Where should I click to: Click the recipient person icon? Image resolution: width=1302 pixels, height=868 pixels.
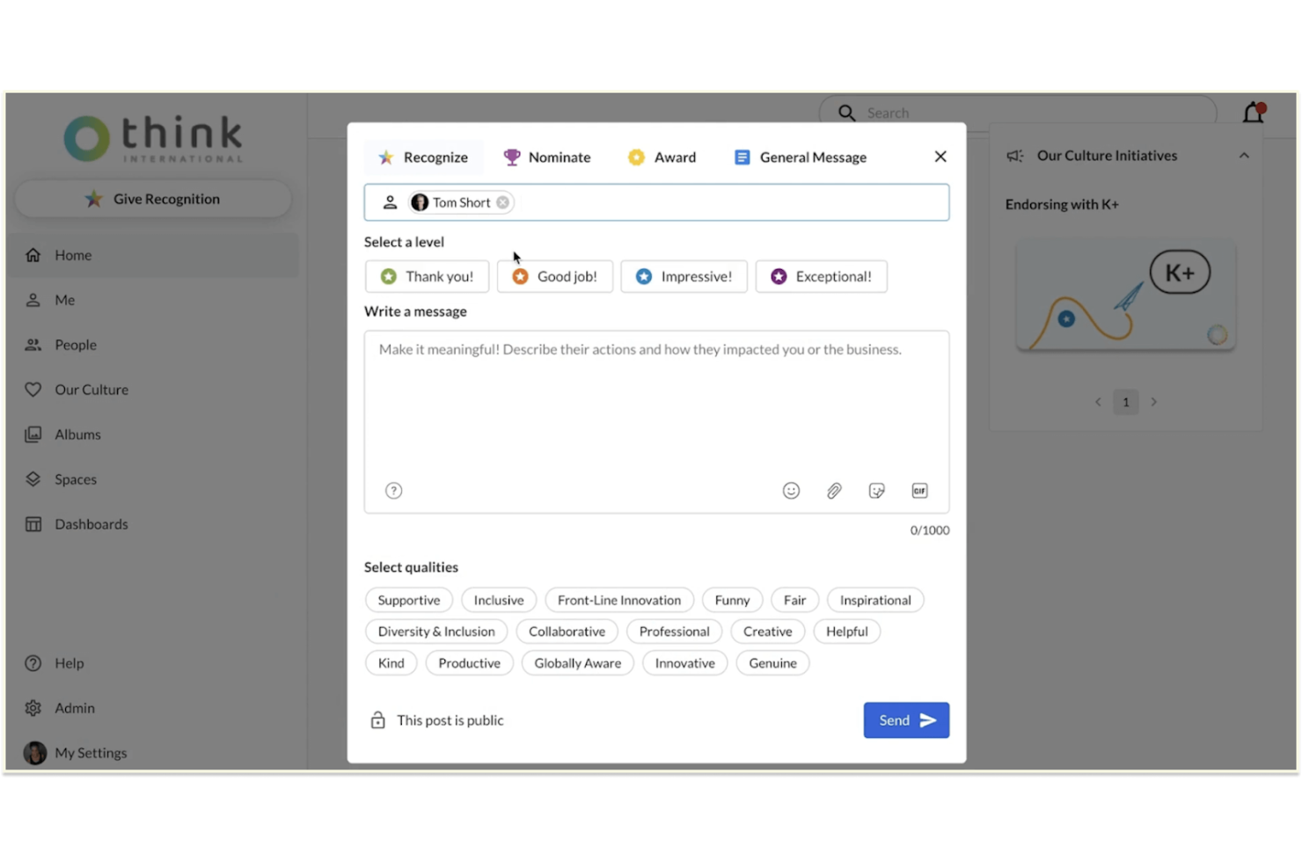point(390,202)
